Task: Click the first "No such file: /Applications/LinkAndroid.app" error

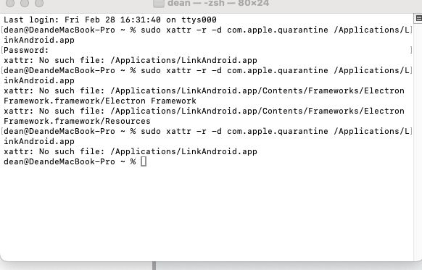Action: pyautogui.click(x=131, y=61)
